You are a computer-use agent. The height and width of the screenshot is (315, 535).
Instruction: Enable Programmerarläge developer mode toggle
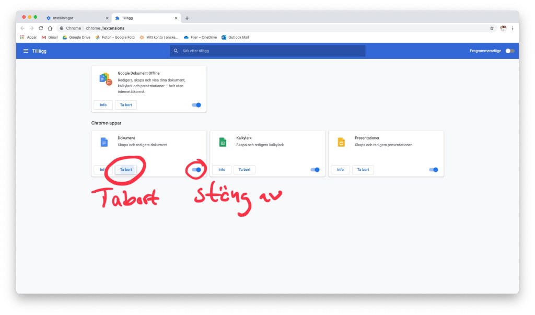pyautogui.click(x=510, y=51)
